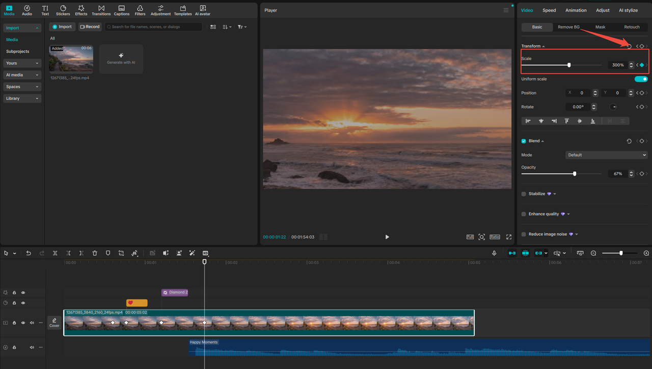Open the Text panel

coord(45,10)
